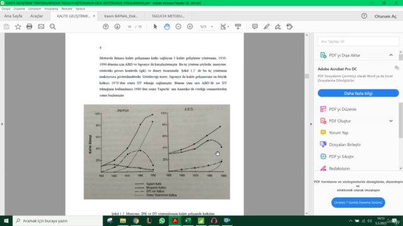The image size is (403, 226).
Task: Click the tools pane scrollbar
Action: pos(400,121)
